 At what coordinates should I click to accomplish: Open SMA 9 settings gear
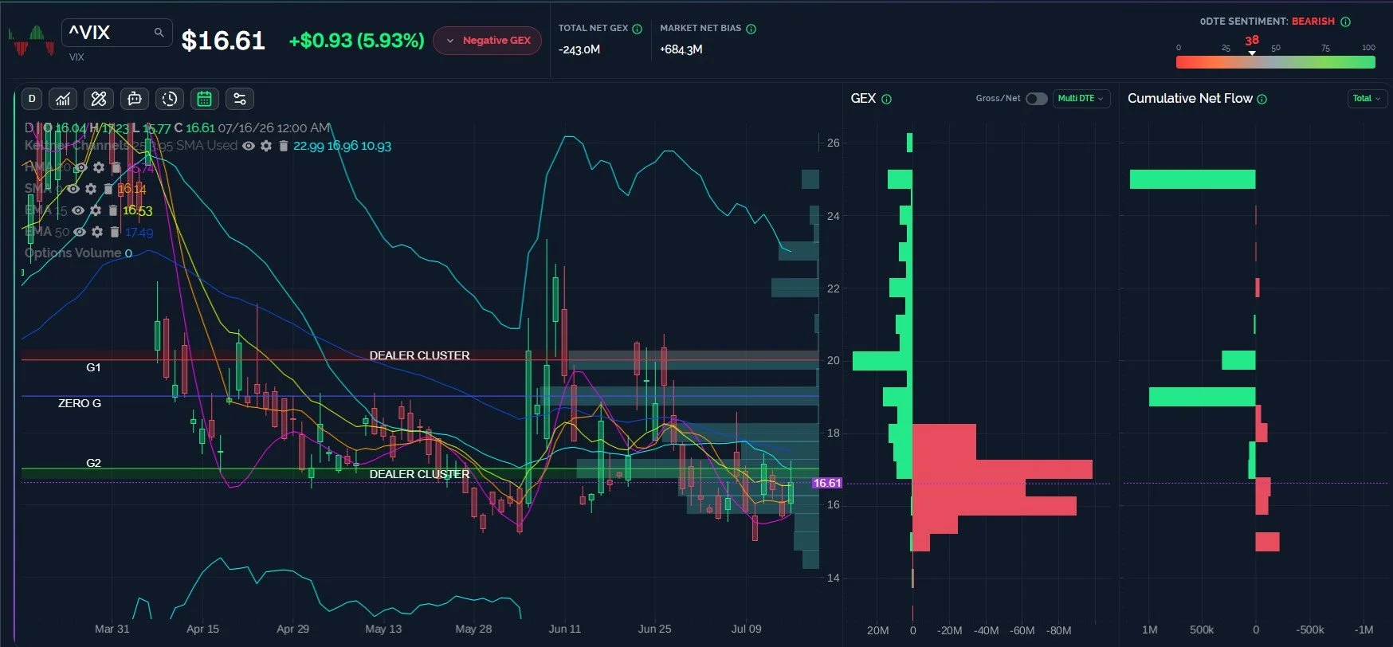tap(91, 189)
